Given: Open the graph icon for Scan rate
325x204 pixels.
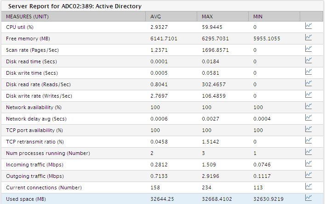Looking at the screenshot, I should tap(308, 49).
